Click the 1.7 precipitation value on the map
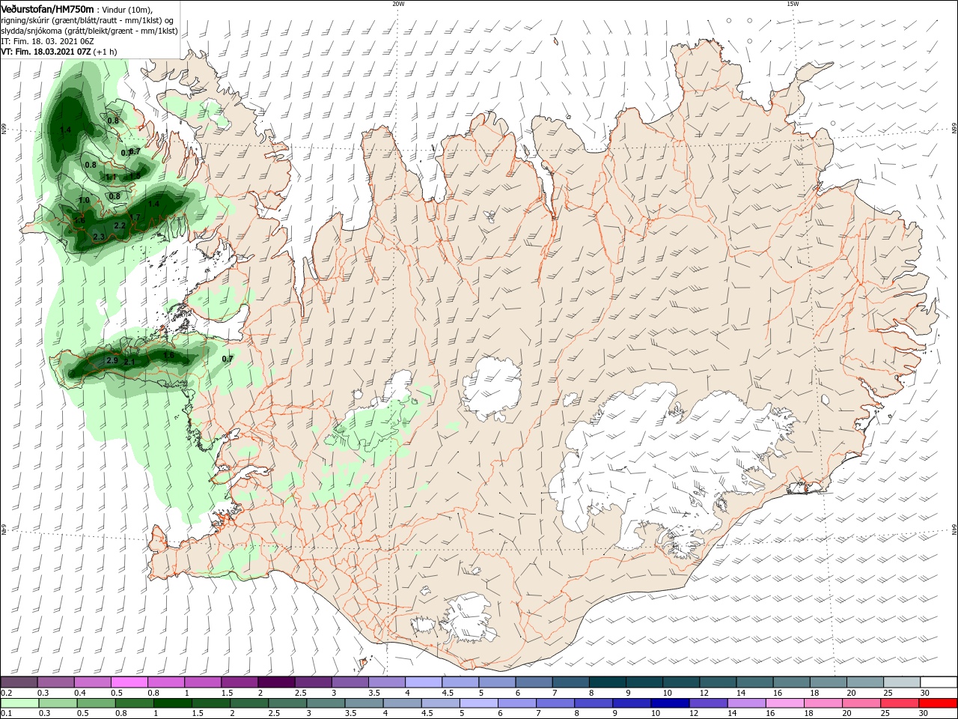This screenshot has height=719, width=958. coord(135,217)
